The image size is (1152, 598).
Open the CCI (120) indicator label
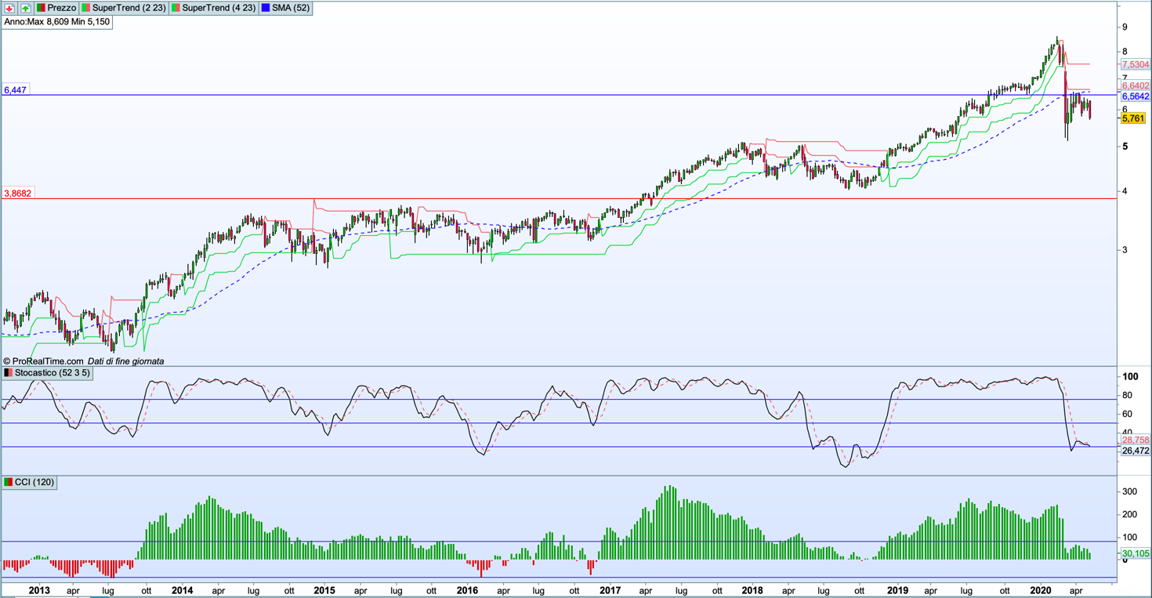point(30,482)
